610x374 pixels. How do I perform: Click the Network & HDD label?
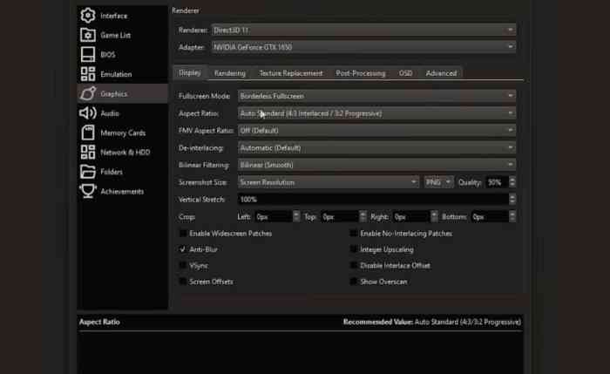[125, 153]
